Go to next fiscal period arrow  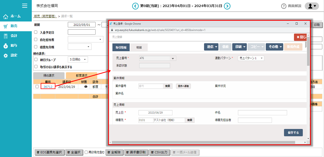tap(227, 6)
